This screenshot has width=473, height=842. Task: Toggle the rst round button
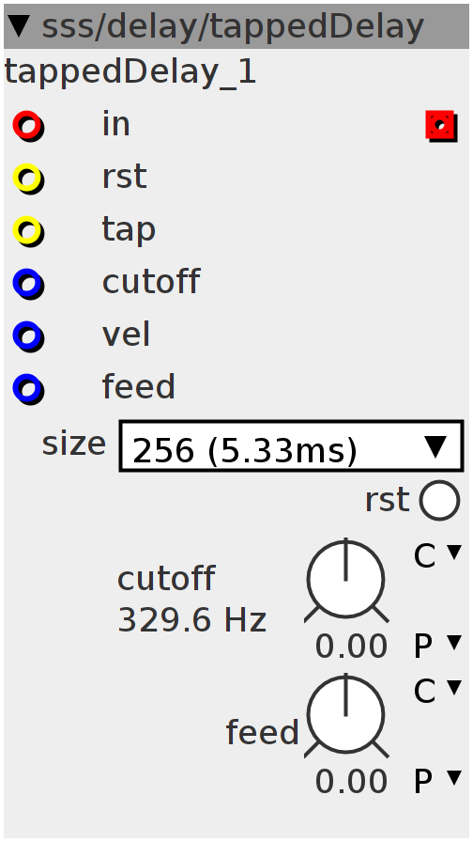(440, 501)
